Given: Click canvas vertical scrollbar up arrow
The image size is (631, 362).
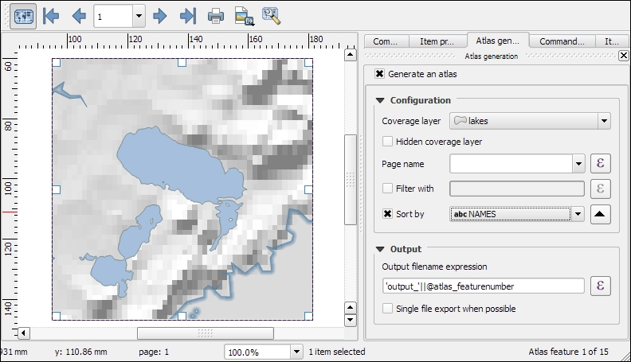Looking at the screenshot, I should point(351,55).
